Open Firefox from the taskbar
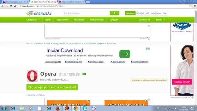Screen dimensions: 197x111 pyautogui.click(x=58, y=109)
